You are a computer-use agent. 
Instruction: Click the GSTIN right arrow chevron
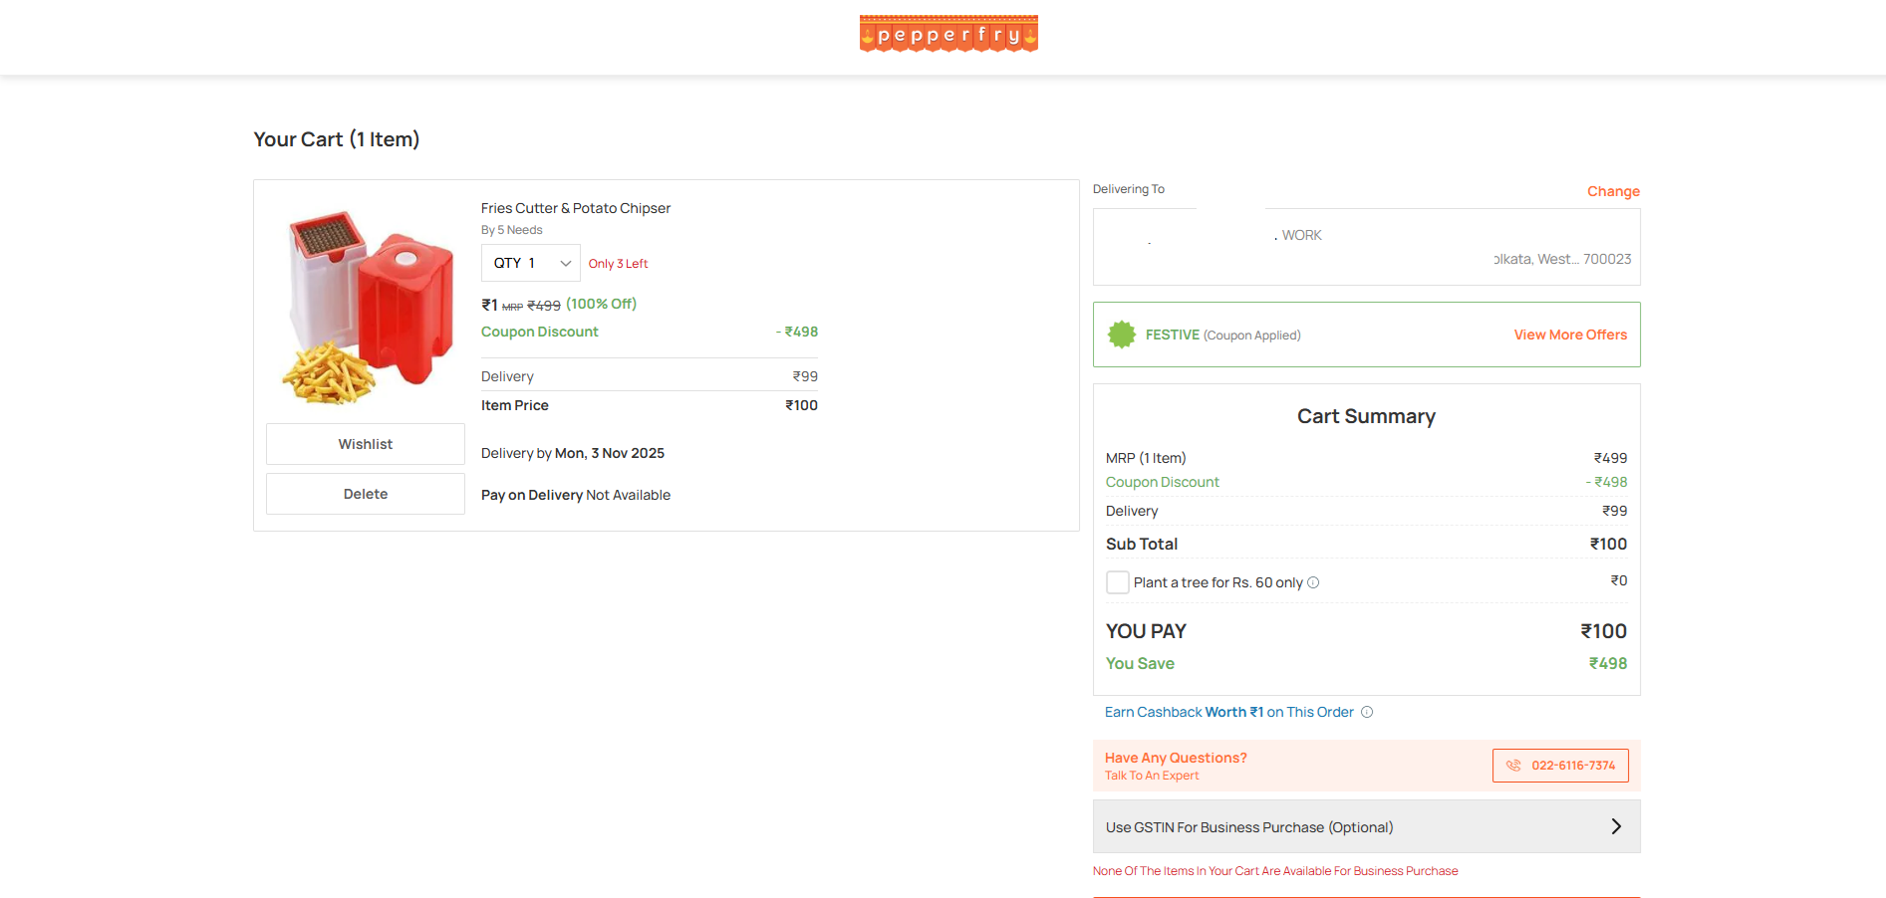[1615, 826]
